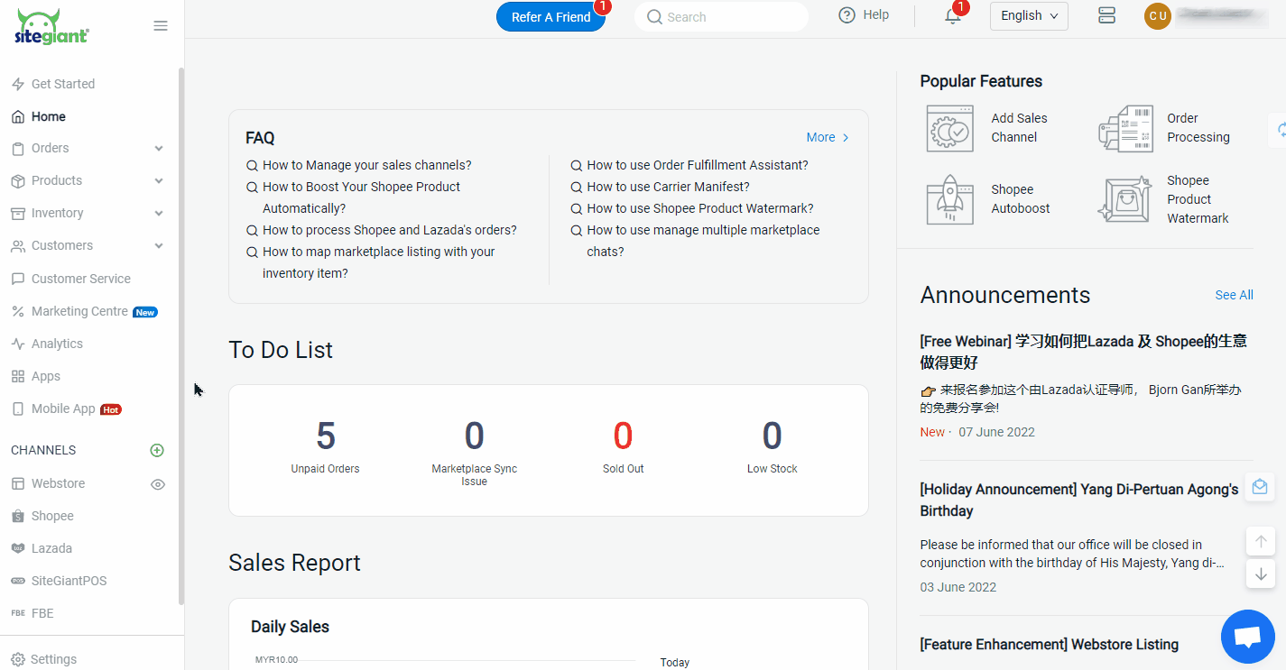Click in the Search field
Image resolution: width=1286 pixels, height=670 pixels.
click(721, 17)
